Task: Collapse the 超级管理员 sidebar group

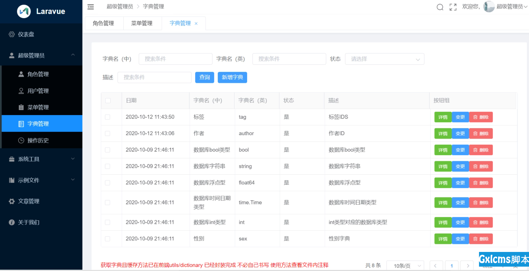Action: click(x=41, y=55)
